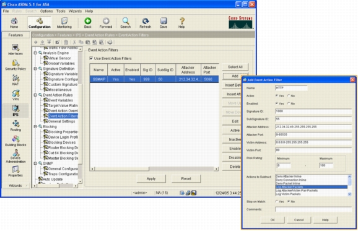The image size is (358, 231).
Task: Select the Configuration toolbar button
Action: [40, 23]
